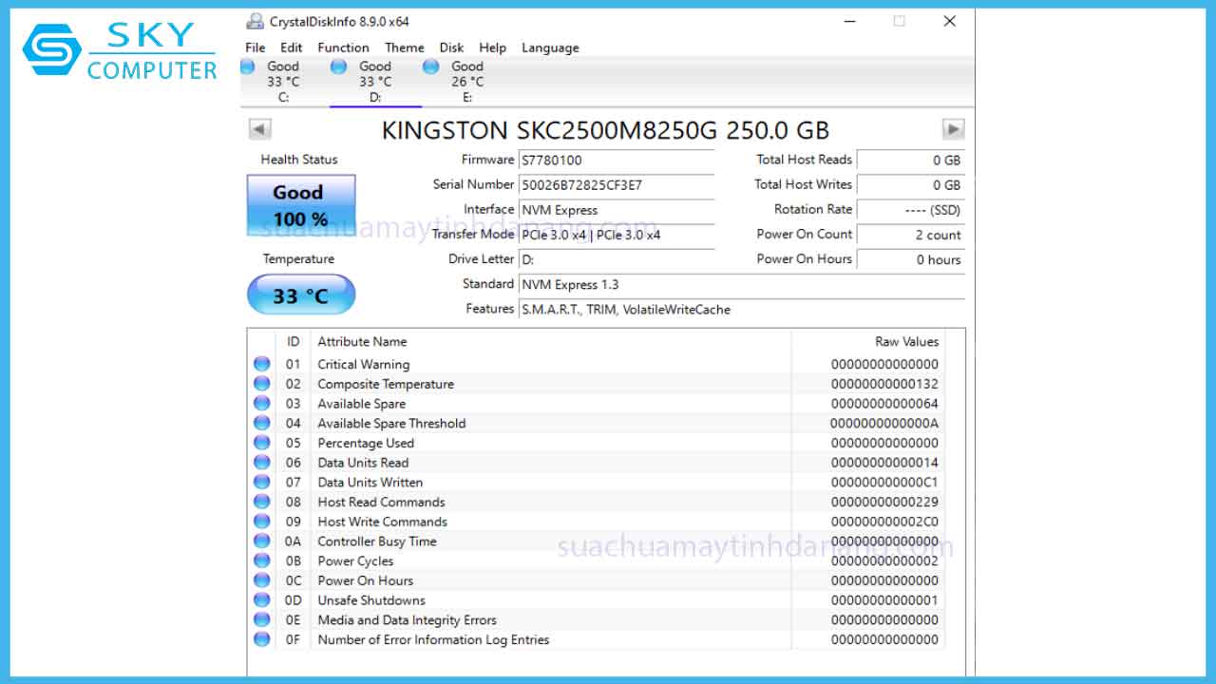The image size is (1216, 684).
Task: Select the Percentage Used attribute name
Action: pyautogui.click(x=366, y=443)
